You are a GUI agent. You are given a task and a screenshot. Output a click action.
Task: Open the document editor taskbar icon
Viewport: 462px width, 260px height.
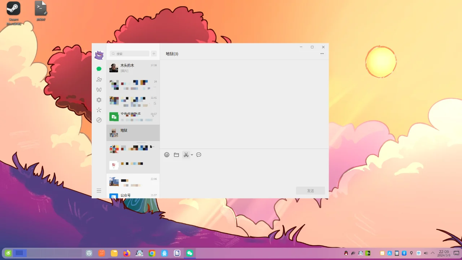177,253
